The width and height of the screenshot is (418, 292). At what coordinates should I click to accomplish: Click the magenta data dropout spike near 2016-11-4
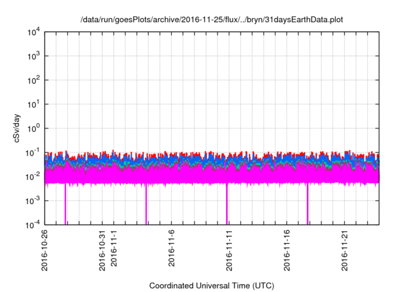[x=146, y=204]
